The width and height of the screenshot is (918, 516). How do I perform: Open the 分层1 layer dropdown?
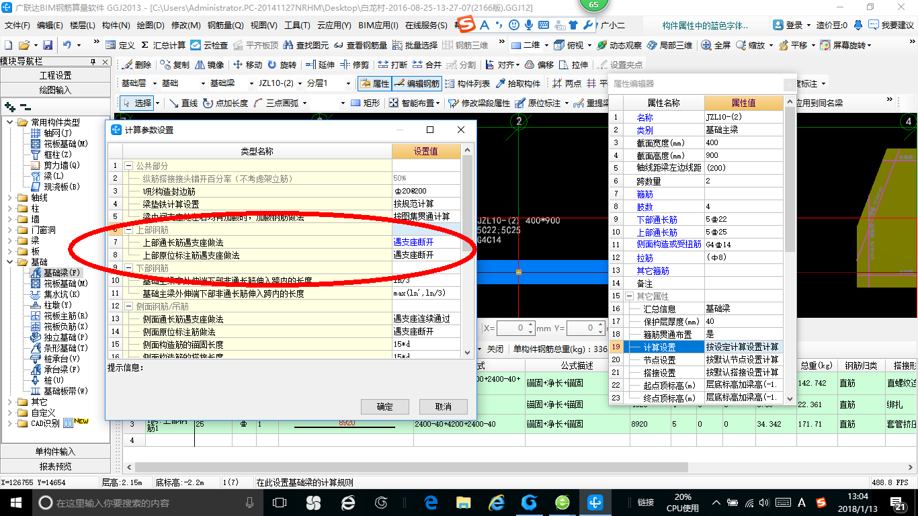pos(347,84)
